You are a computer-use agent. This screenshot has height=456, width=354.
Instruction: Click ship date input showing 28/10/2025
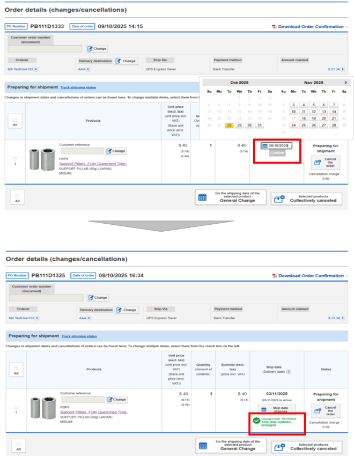(x=277, y=145)
